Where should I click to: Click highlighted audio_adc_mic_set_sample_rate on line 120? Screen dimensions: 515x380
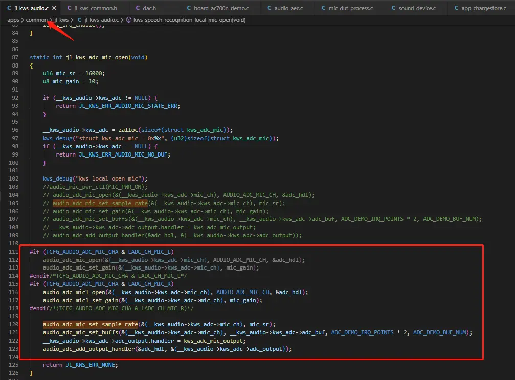click(91, 324)
